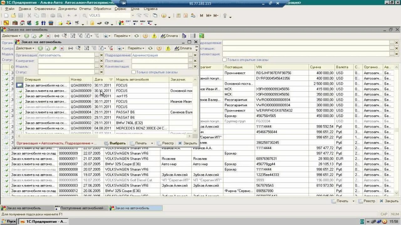
Task: Click Закрыть button in front window
Action: tap(187, 143)
